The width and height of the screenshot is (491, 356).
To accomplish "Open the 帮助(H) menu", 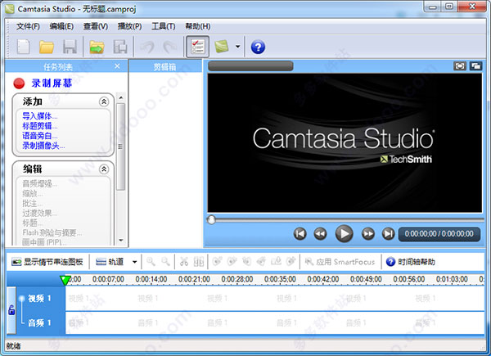I will point(197,26).
